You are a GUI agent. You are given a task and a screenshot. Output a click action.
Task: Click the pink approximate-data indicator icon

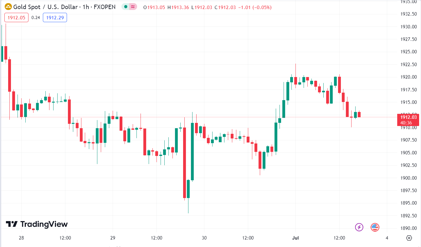(133, 7)
